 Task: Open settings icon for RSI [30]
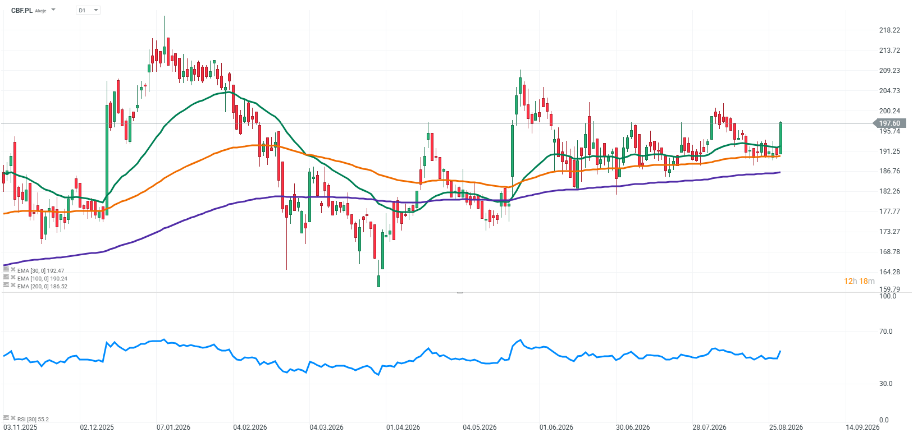6,418
